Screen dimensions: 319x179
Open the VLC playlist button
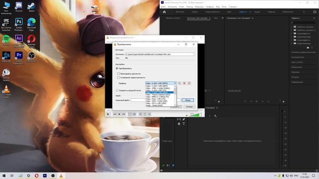(141, 114)
